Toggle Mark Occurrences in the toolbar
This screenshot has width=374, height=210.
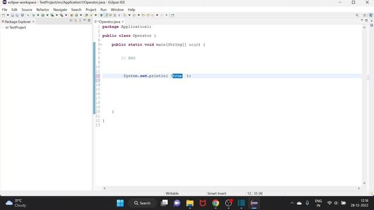pos(106,15)
